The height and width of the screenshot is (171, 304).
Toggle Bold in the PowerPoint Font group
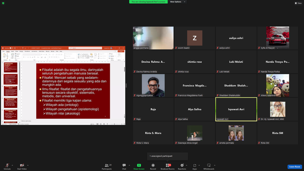click(24, 57)
